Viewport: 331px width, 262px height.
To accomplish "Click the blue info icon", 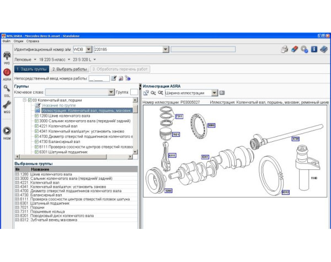I will pyautogui.click(x=313, y=49).
